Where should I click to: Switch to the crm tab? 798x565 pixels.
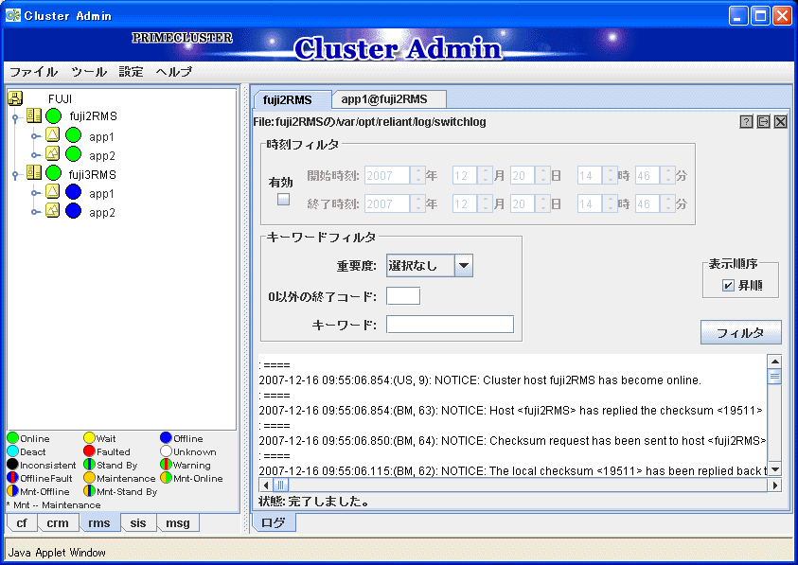58,522
